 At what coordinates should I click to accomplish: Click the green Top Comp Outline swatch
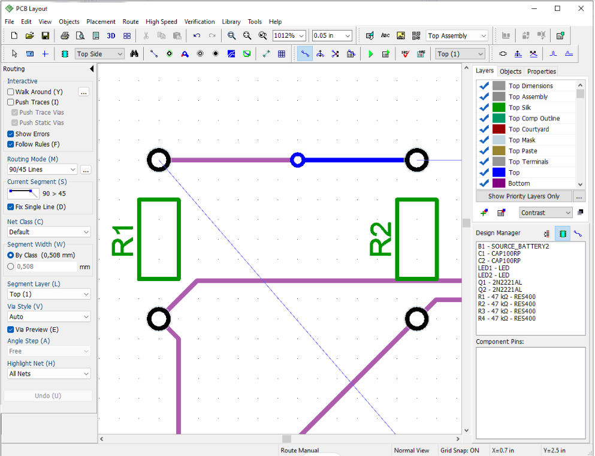(x=499, y=119)
